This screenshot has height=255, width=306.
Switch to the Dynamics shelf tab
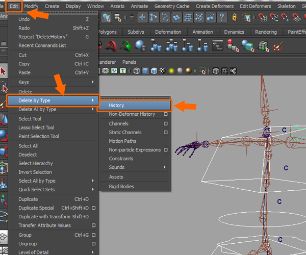(x=234, y=32)
